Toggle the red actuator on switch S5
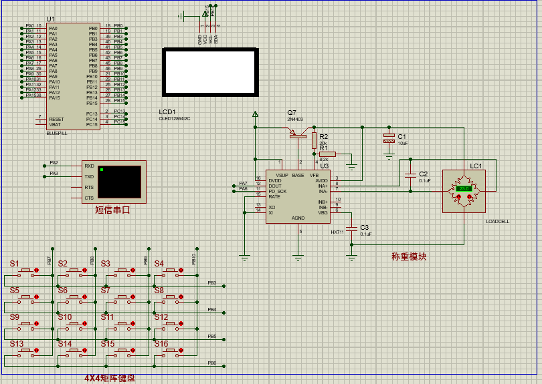Viewport: 542px width, 384px height. [x=37, y=297]
